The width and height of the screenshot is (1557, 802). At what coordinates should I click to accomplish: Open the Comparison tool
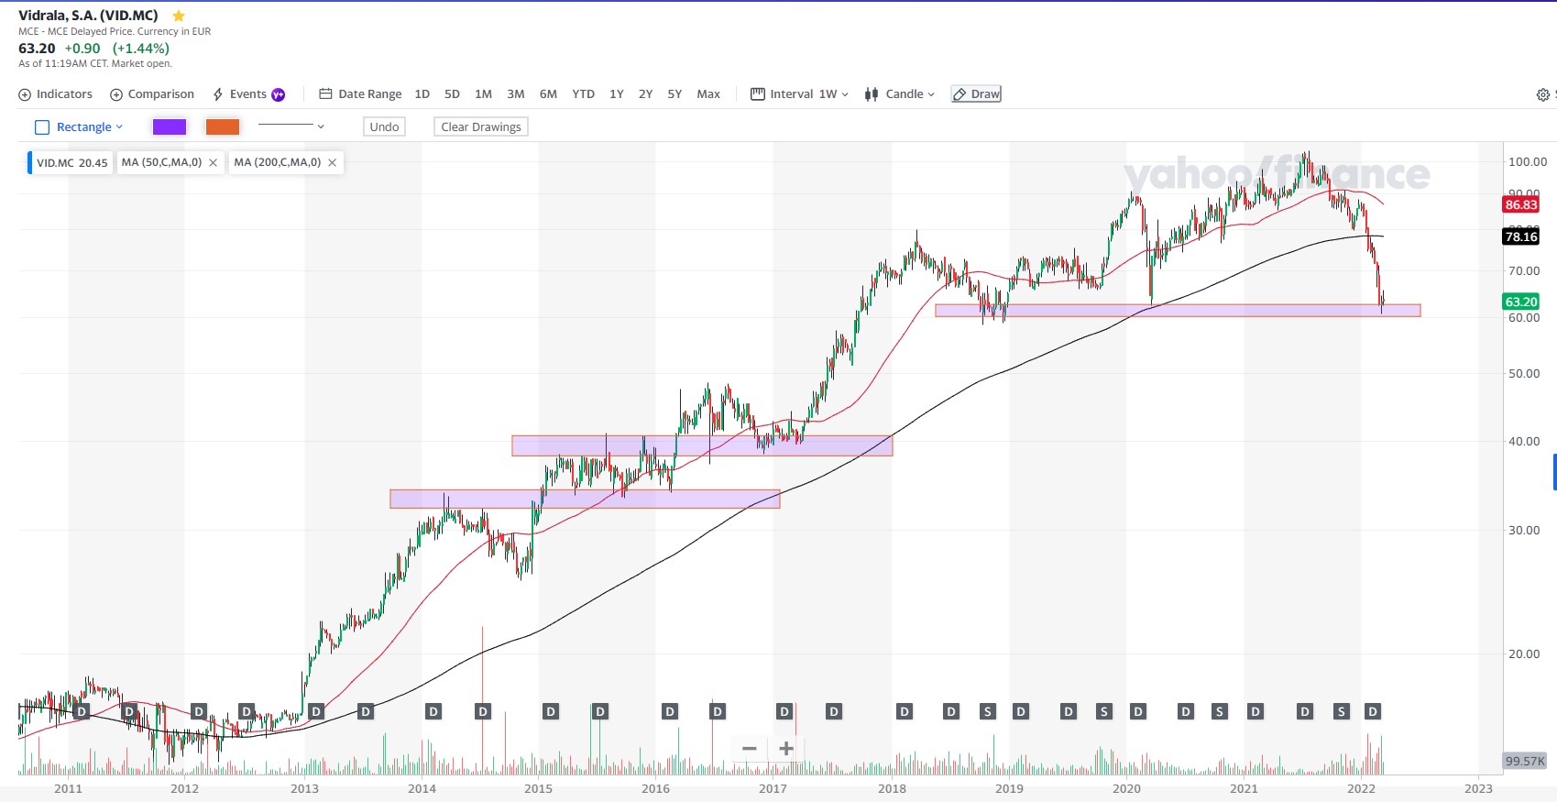(152, 94)
